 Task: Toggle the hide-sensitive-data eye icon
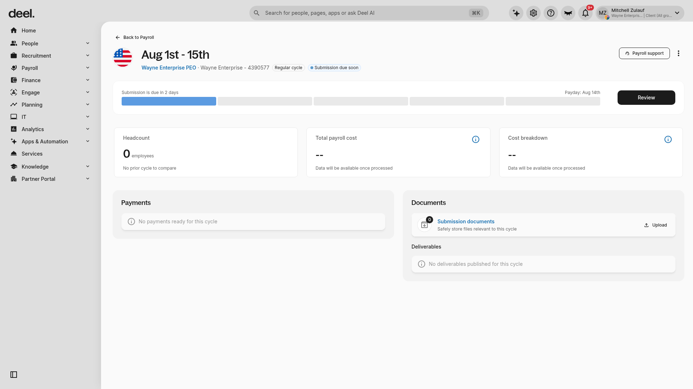(568, 13)
